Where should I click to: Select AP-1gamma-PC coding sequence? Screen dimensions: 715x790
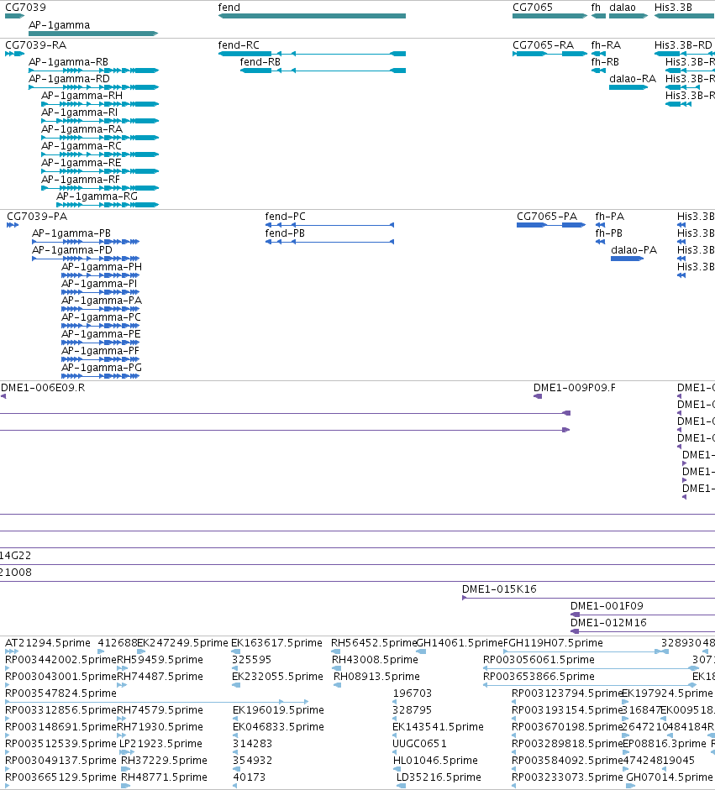click(x=100, y=326)
